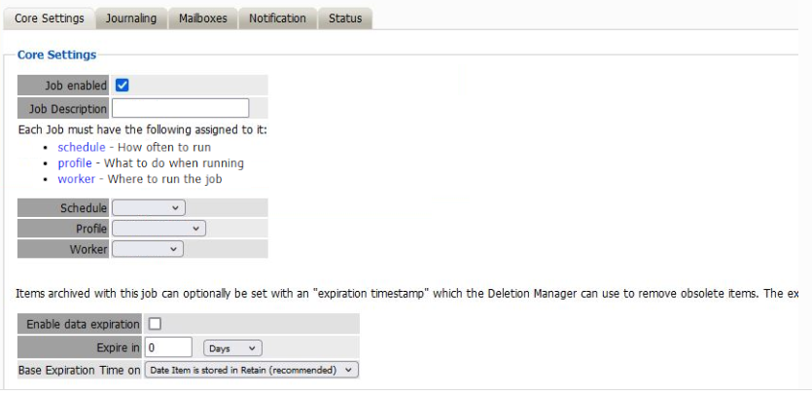Switch to the Notification tab

[277, 18]
